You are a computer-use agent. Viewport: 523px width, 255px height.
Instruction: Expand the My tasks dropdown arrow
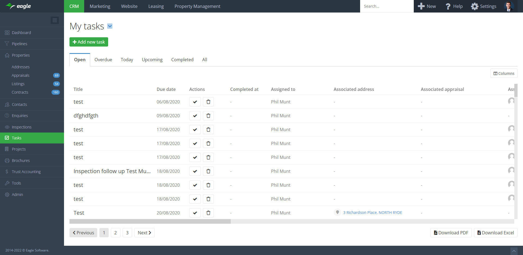110,26
